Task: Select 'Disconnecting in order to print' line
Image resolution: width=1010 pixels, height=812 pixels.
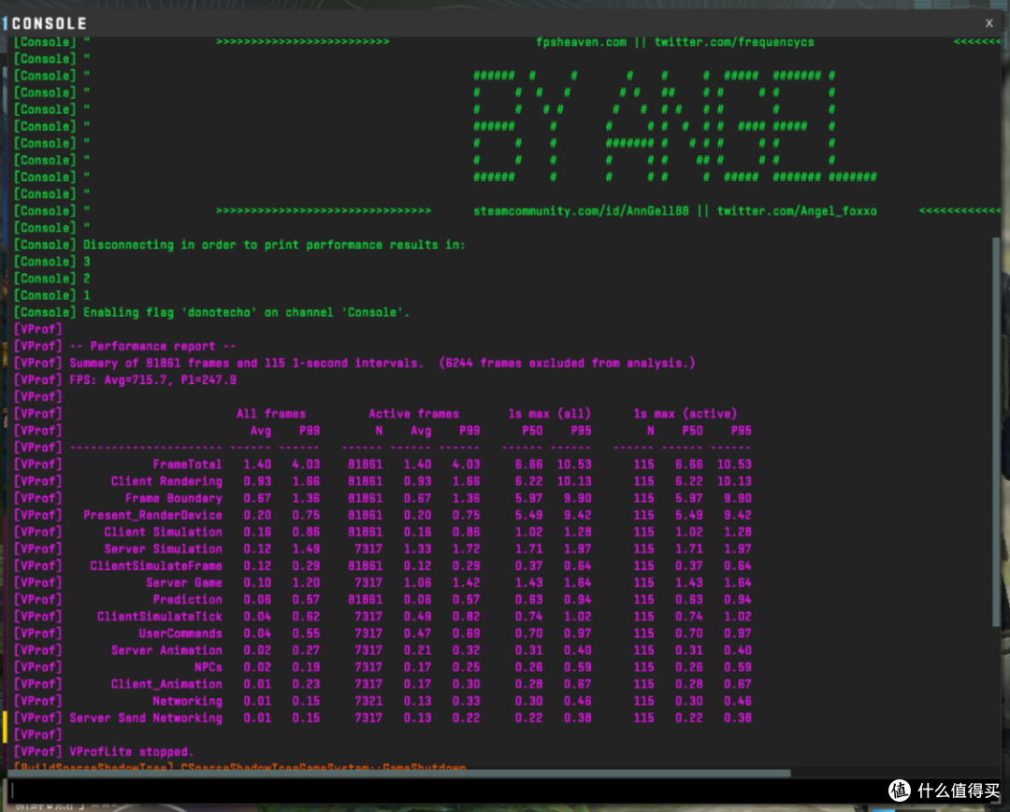Action: [x=274, y=245]
